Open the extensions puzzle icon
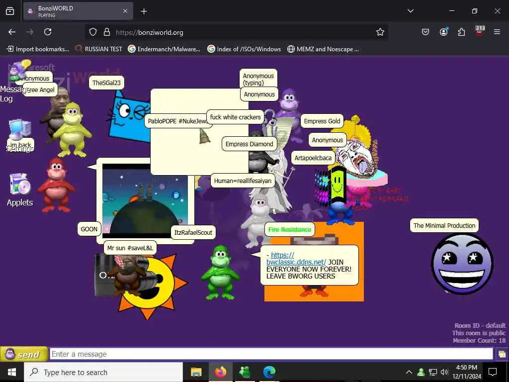 point(461,32)
